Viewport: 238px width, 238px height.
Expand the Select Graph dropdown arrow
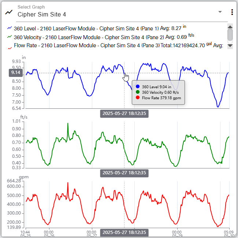pos(220,12)
